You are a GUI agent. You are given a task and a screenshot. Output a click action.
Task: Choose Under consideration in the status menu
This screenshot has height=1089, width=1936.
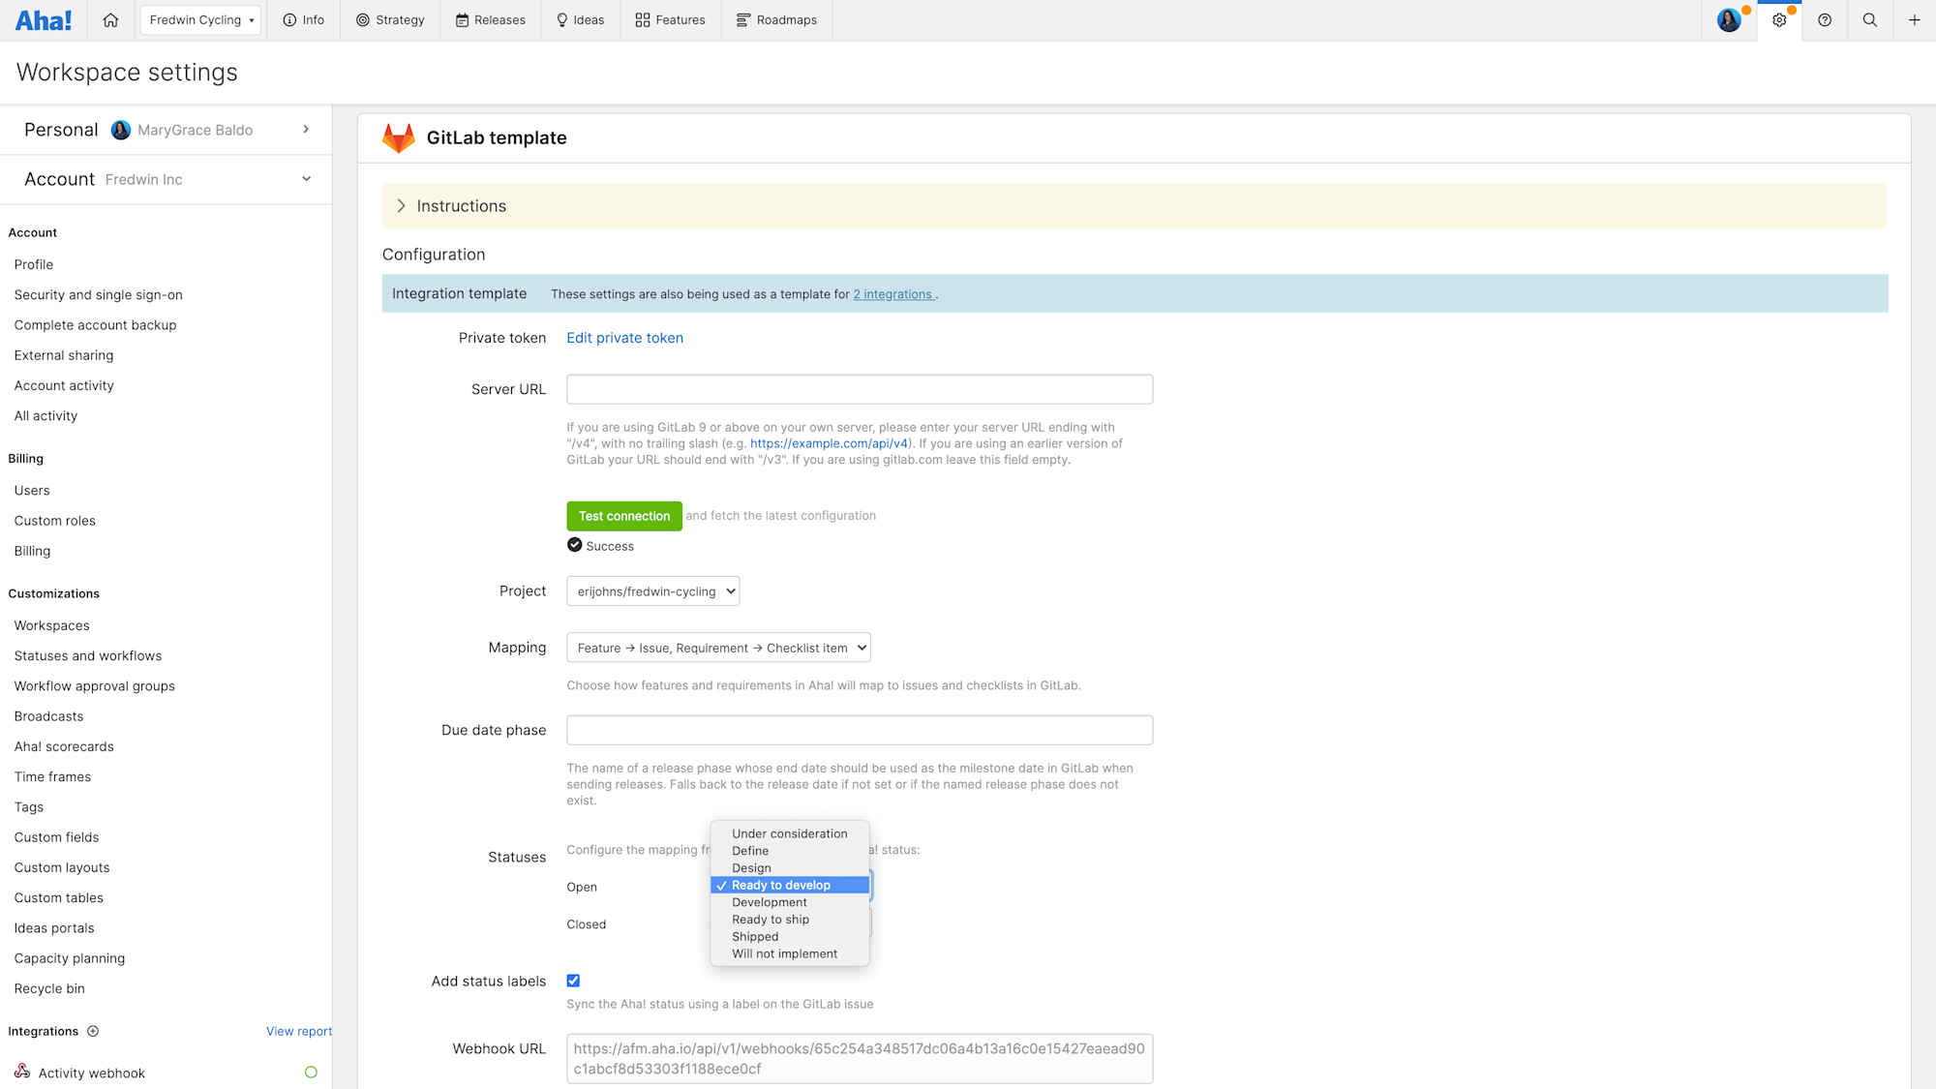pos(789,832)
